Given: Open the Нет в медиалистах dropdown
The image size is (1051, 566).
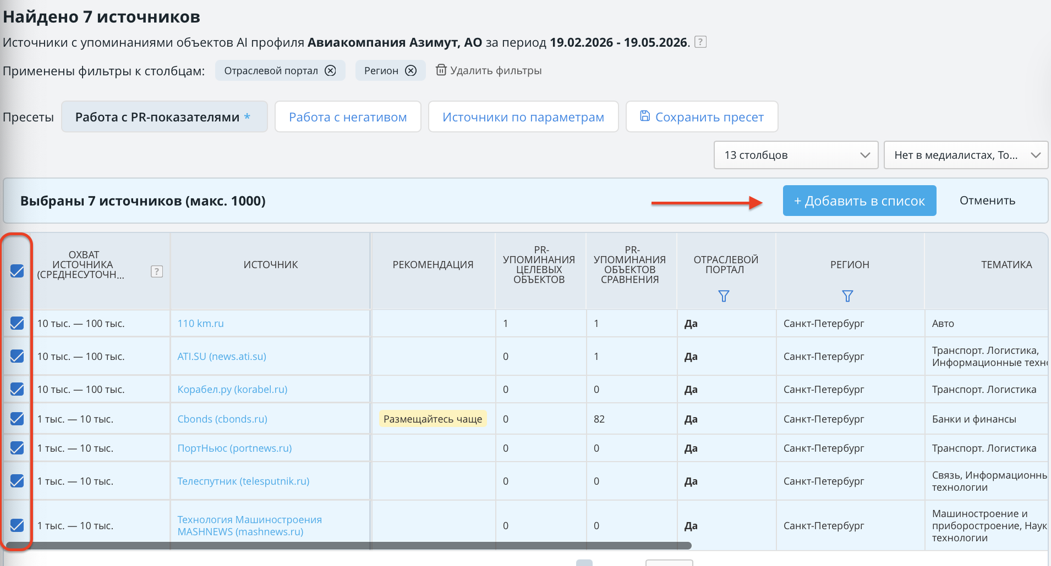Looking at the screenshot, I should click(966, 155).
